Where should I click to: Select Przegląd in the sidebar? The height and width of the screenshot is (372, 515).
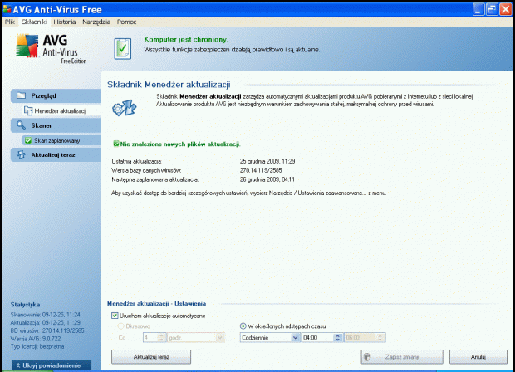[x=56, y=95]
